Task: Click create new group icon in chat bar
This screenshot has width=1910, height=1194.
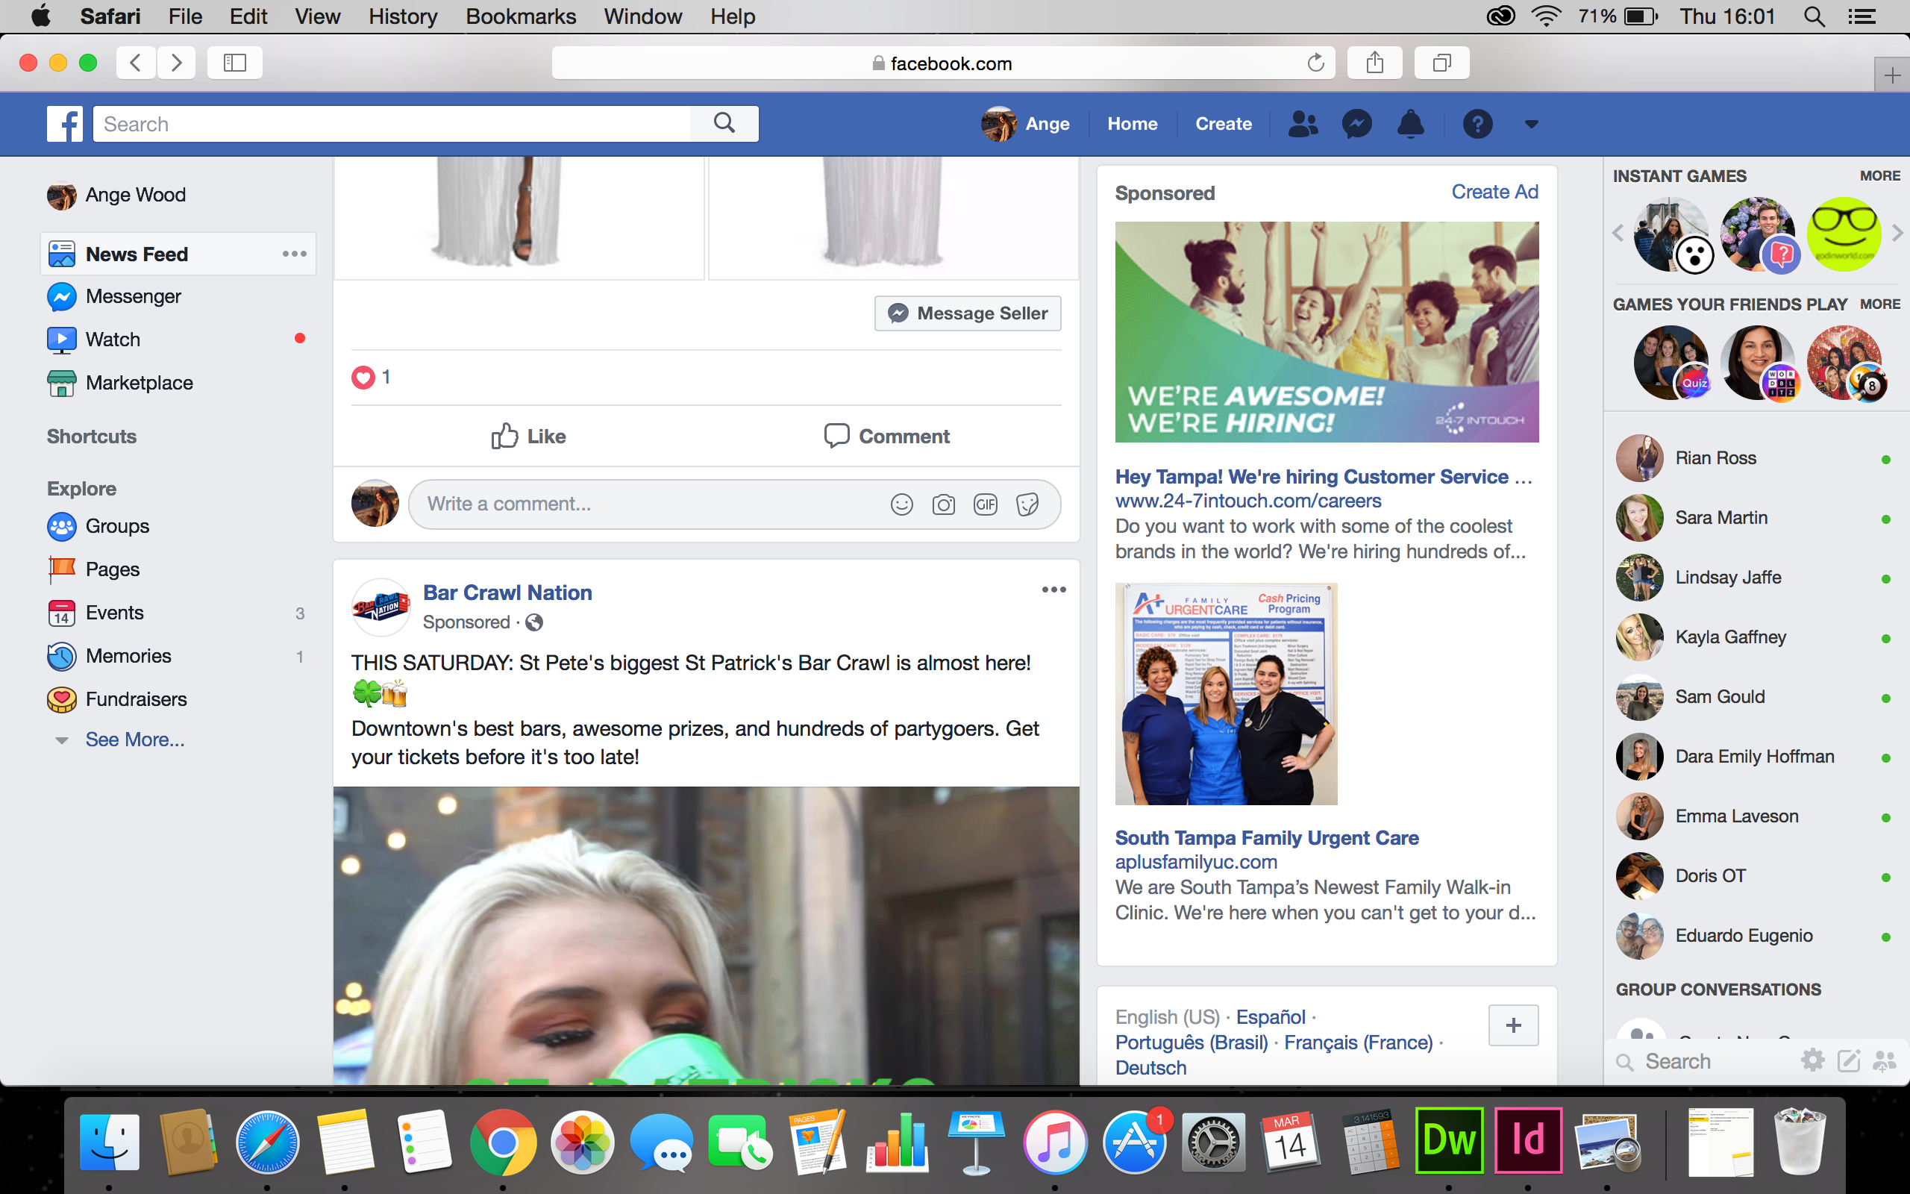Action: point(1885,1060)
